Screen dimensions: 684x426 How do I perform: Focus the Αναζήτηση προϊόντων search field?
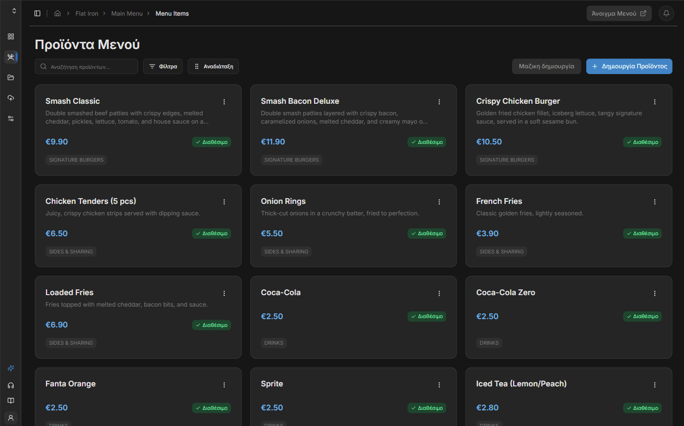click(x=86, y=67)
